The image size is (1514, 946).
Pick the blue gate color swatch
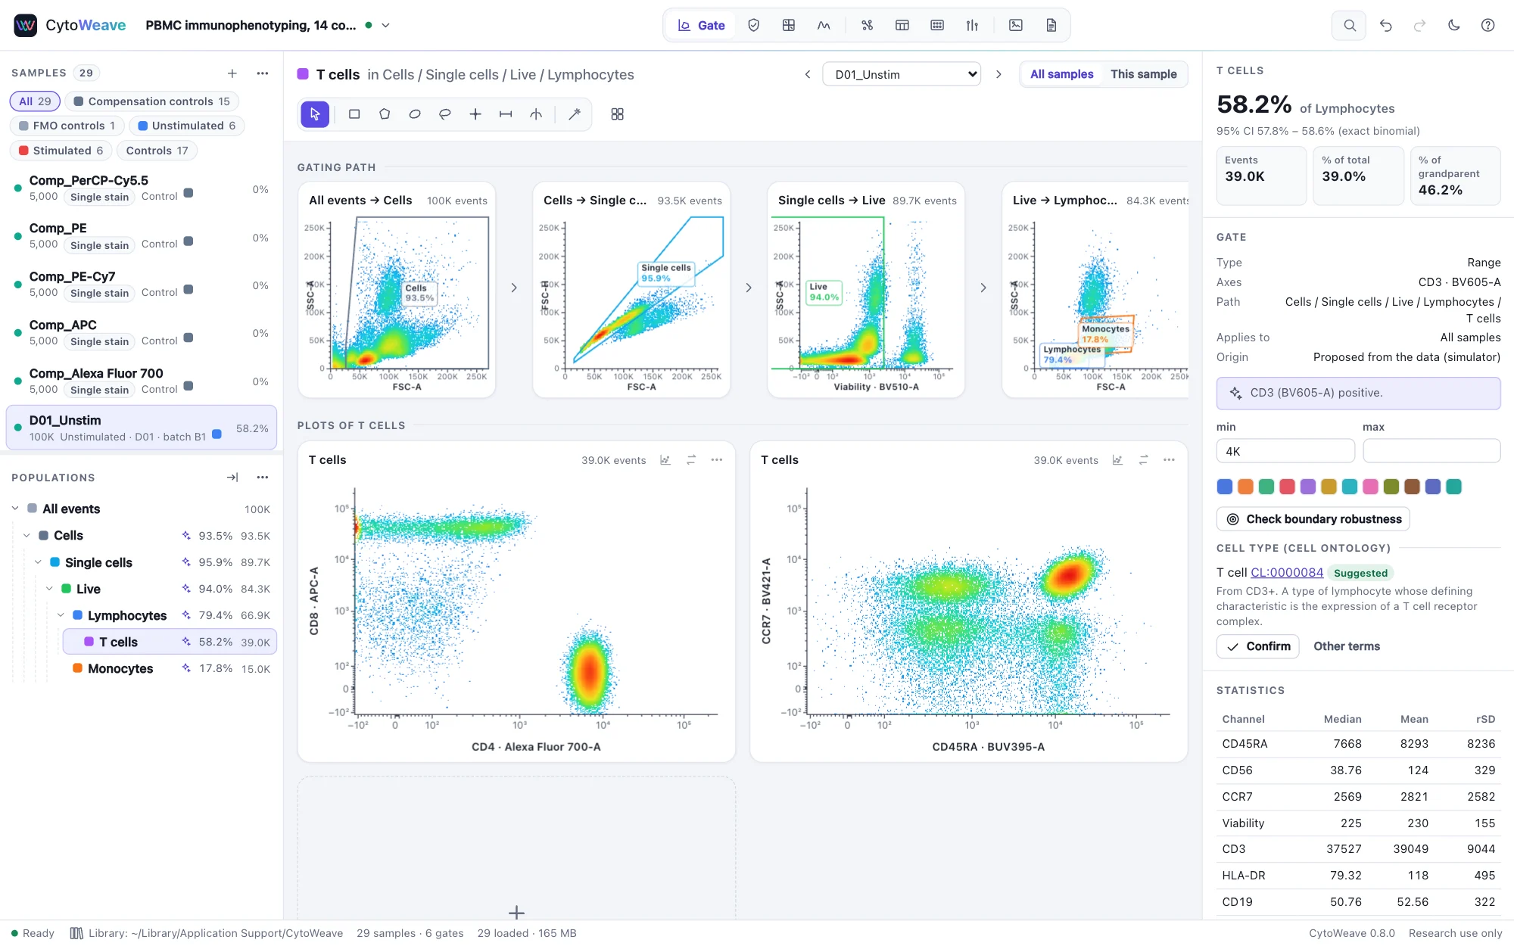pyautogui.click(x=1225, y=487)
